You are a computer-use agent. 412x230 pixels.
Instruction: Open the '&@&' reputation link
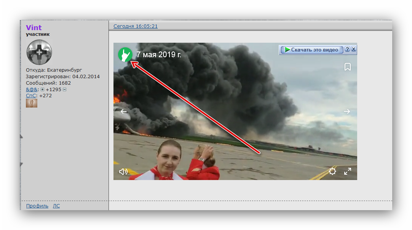[32, 89]
